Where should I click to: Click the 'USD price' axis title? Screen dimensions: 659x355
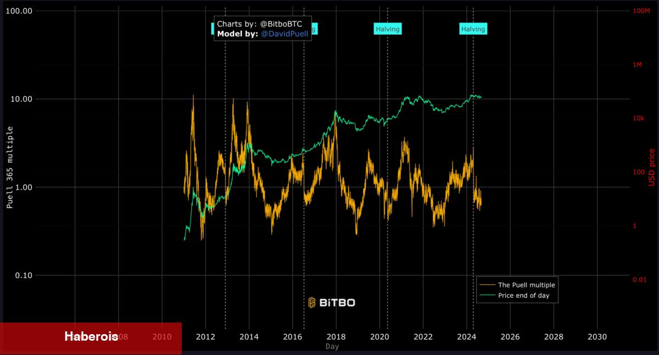point(652,167)
